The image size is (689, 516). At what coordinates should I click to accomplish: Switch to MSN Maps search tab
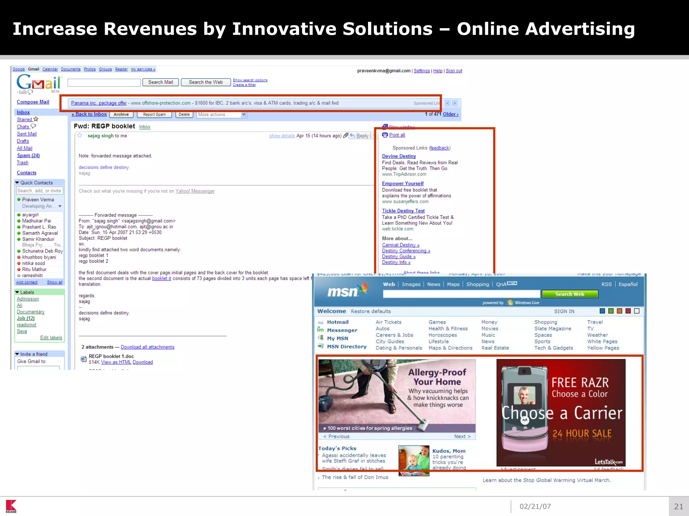[x=453, y=284]
